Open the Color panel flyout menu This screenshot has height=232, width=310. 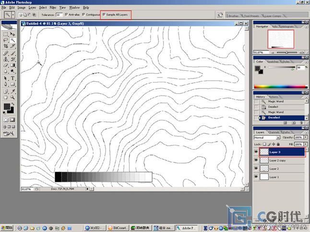[x=307, y=62]
